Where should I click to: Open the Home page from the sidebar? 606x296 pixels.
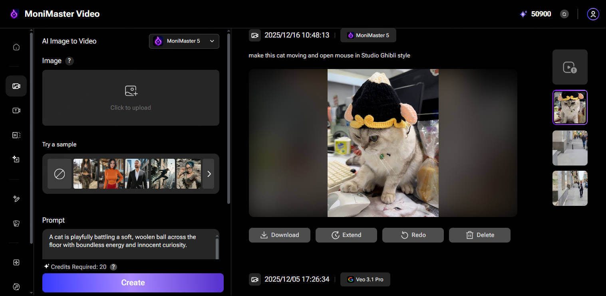[16, 47]
